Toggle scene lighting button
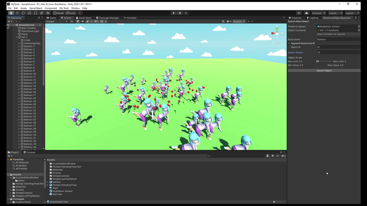 point(78,21)
